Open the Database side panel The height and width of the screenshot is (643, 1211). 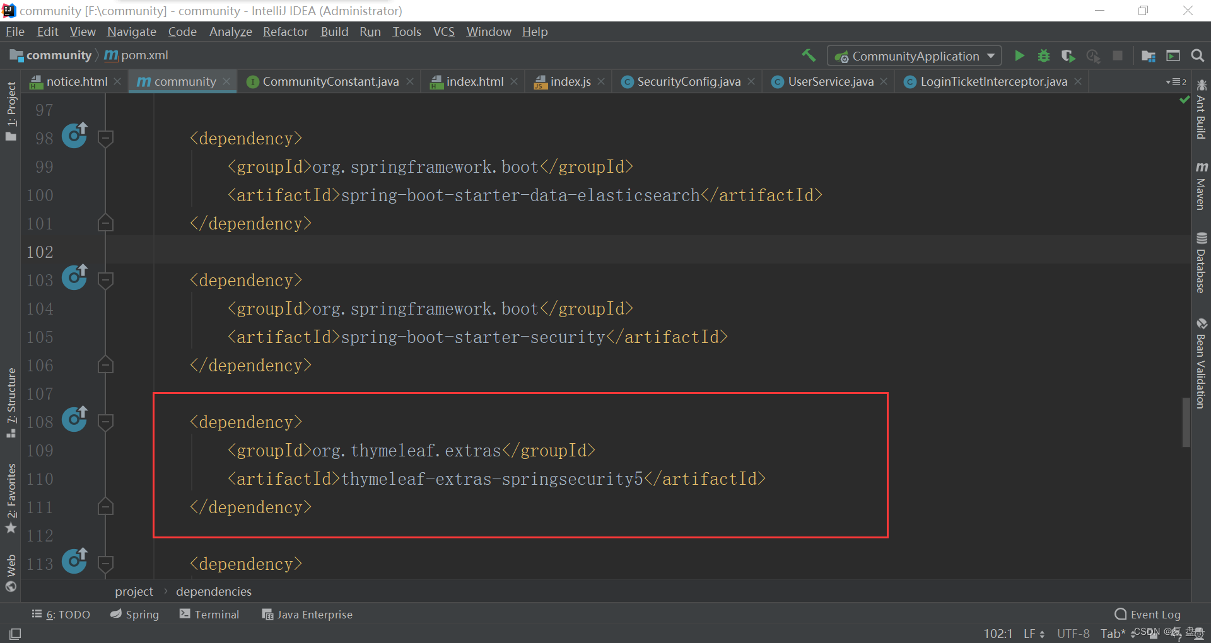pos(1202,263)
